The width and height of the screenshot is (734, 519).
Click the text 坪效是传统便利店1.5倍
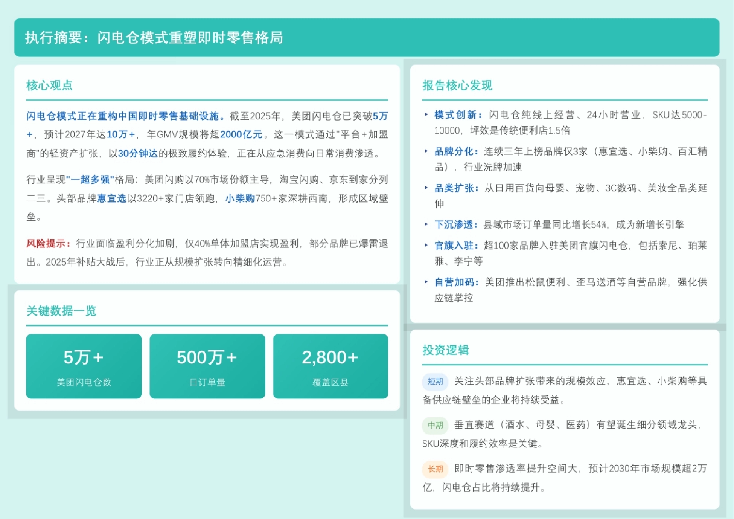tap(520, 130)
